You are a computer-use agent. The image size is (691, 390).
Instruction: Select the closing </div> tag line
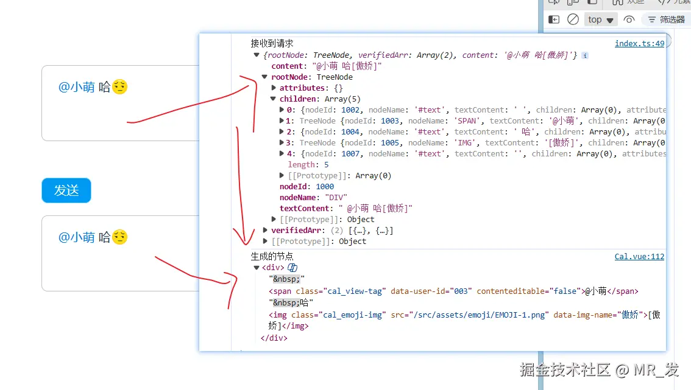[274, 338]
